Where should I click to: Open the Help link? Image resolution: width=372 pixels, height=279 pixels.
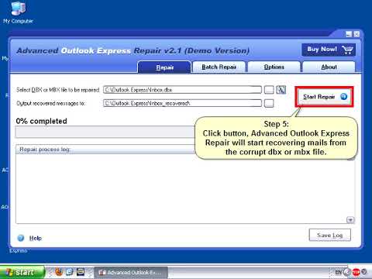(36, 238)
